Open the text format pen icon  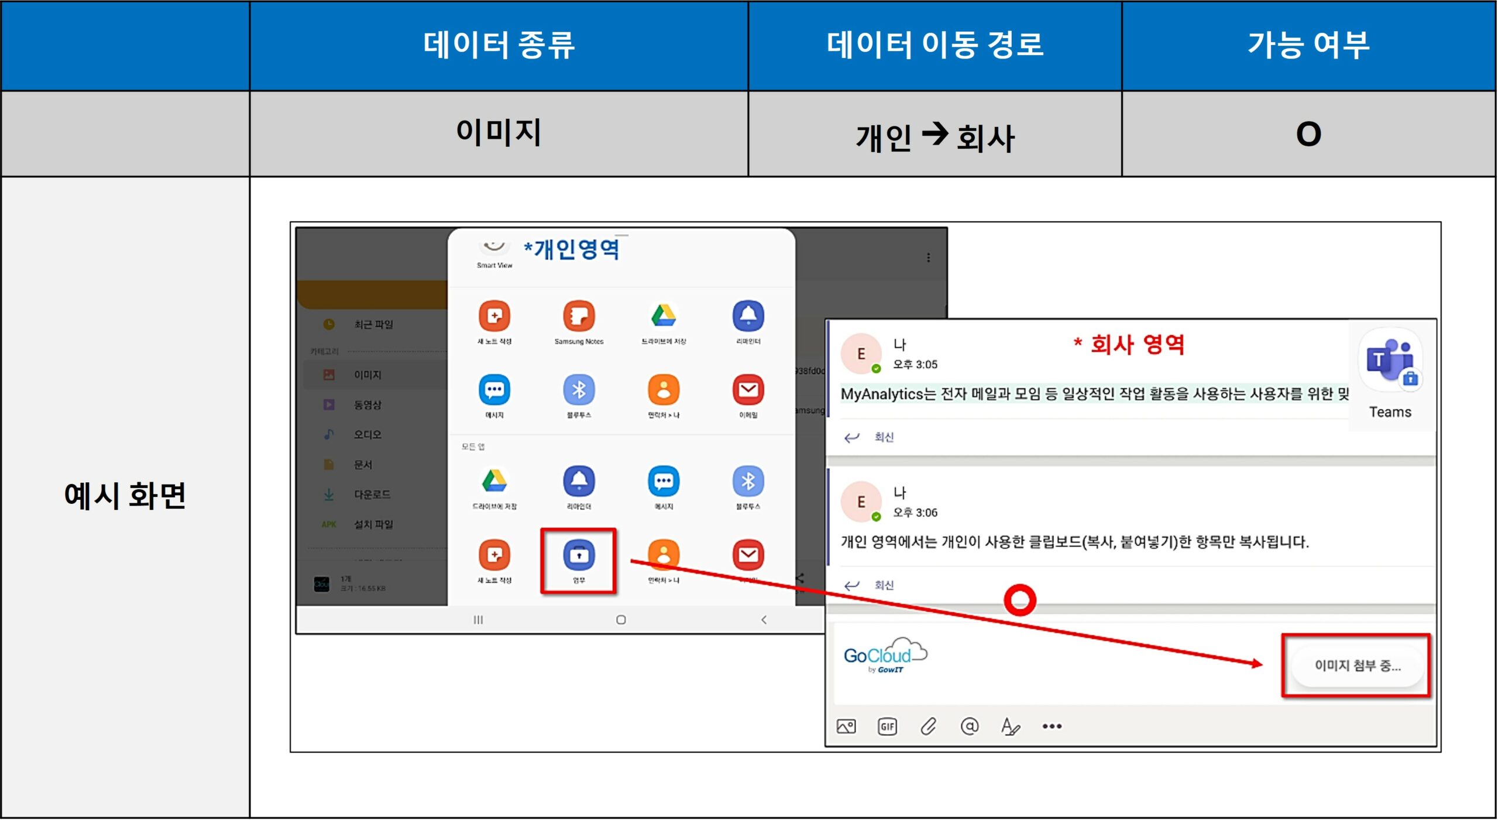click(x=1010, y=726)
